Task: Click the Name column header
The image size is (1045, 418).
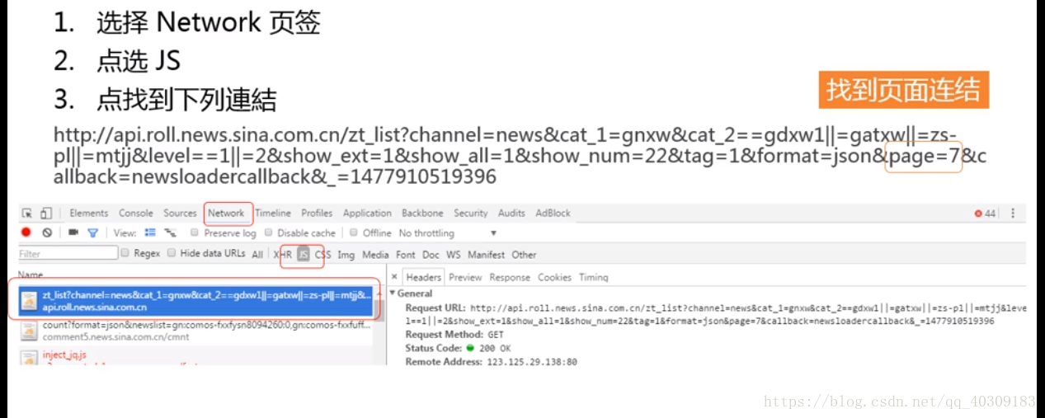Action: 31,275
